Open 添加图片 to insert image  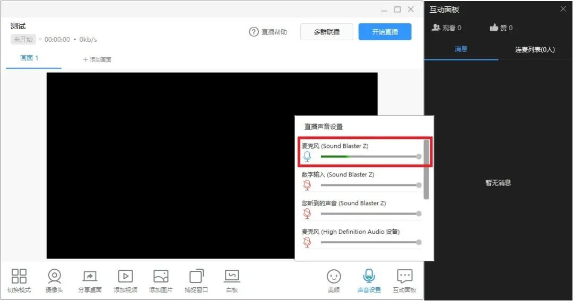click(x=161, y=280)
